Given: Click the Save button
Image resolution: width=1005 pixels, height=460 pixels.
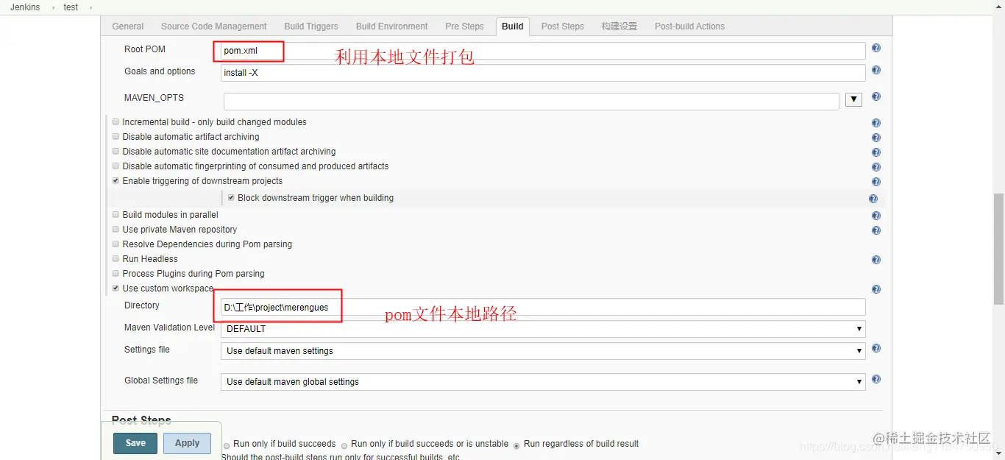Looking at the screenshot, I should (135, 443).
